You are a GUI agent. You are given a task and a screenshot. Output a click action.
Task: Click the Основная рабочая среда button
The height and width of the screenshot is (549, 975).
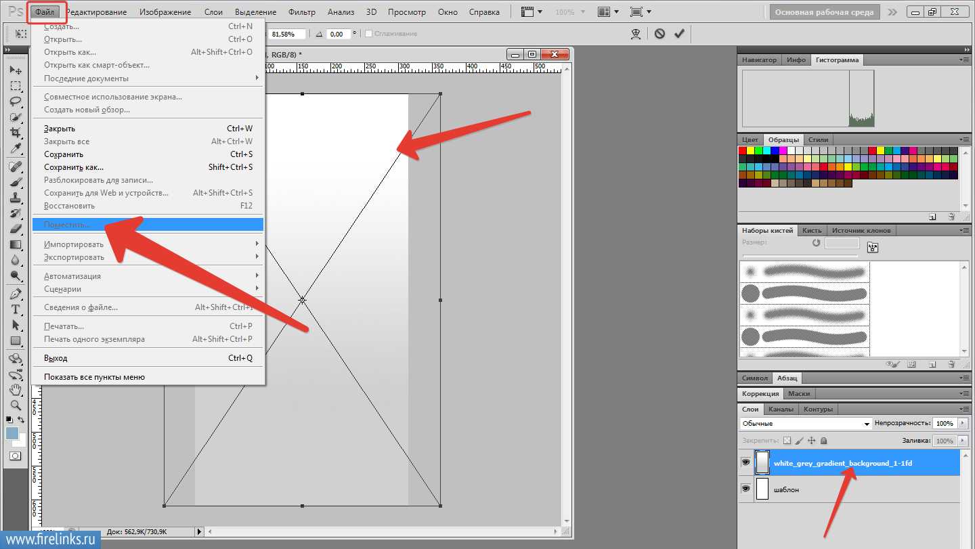[x=825, y=12]
